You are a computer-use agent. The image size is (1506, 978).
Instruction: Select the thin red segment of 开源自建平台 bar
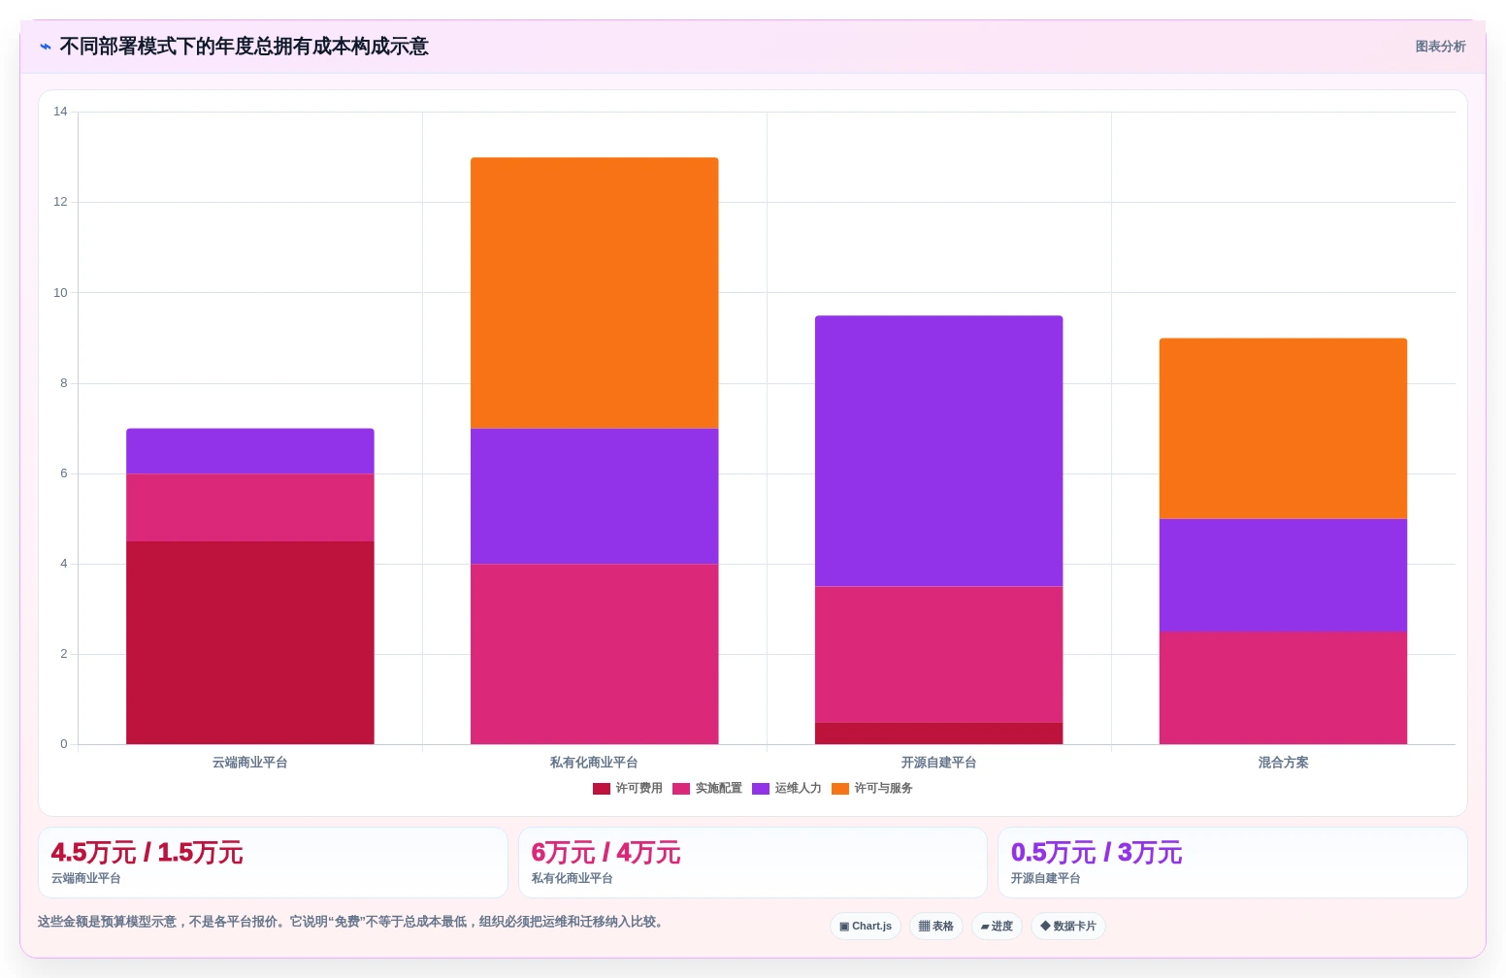(x=939, y=733)
